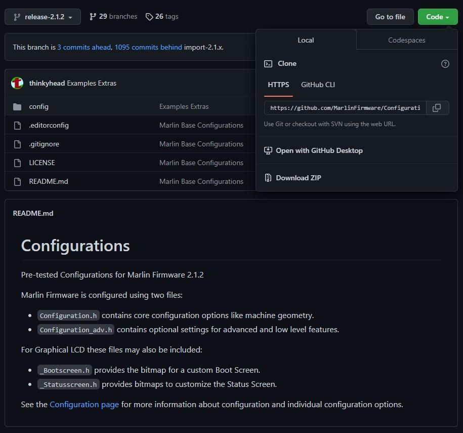Click the .editorconfig file icon
Screen dimensions: 463x433
pyautogui.click(x=17, y=125)
